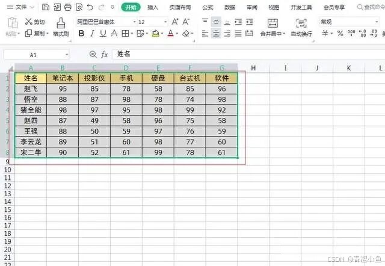Click the command search box
385x266 pixels.
pos(371,7)
